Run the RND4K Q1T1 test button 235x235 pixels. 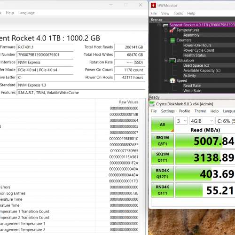coord(162,190)
